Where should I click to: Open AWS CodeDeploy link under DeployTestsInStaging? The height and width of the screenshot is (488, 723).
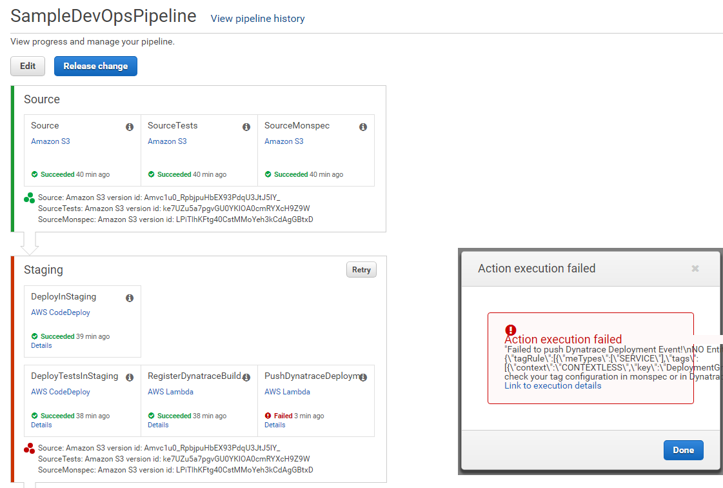point(61,392)
